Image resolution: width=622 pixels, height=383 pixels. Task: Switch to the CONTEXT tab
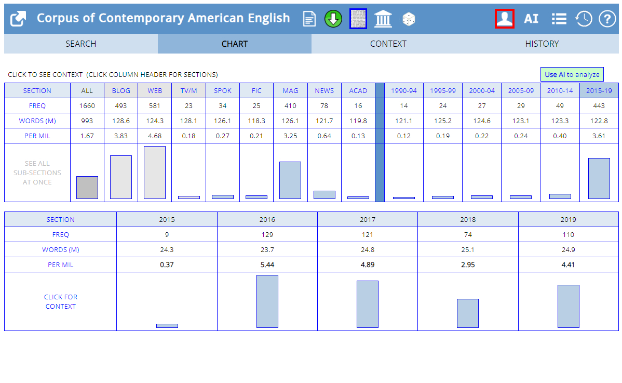pos(388,44)
